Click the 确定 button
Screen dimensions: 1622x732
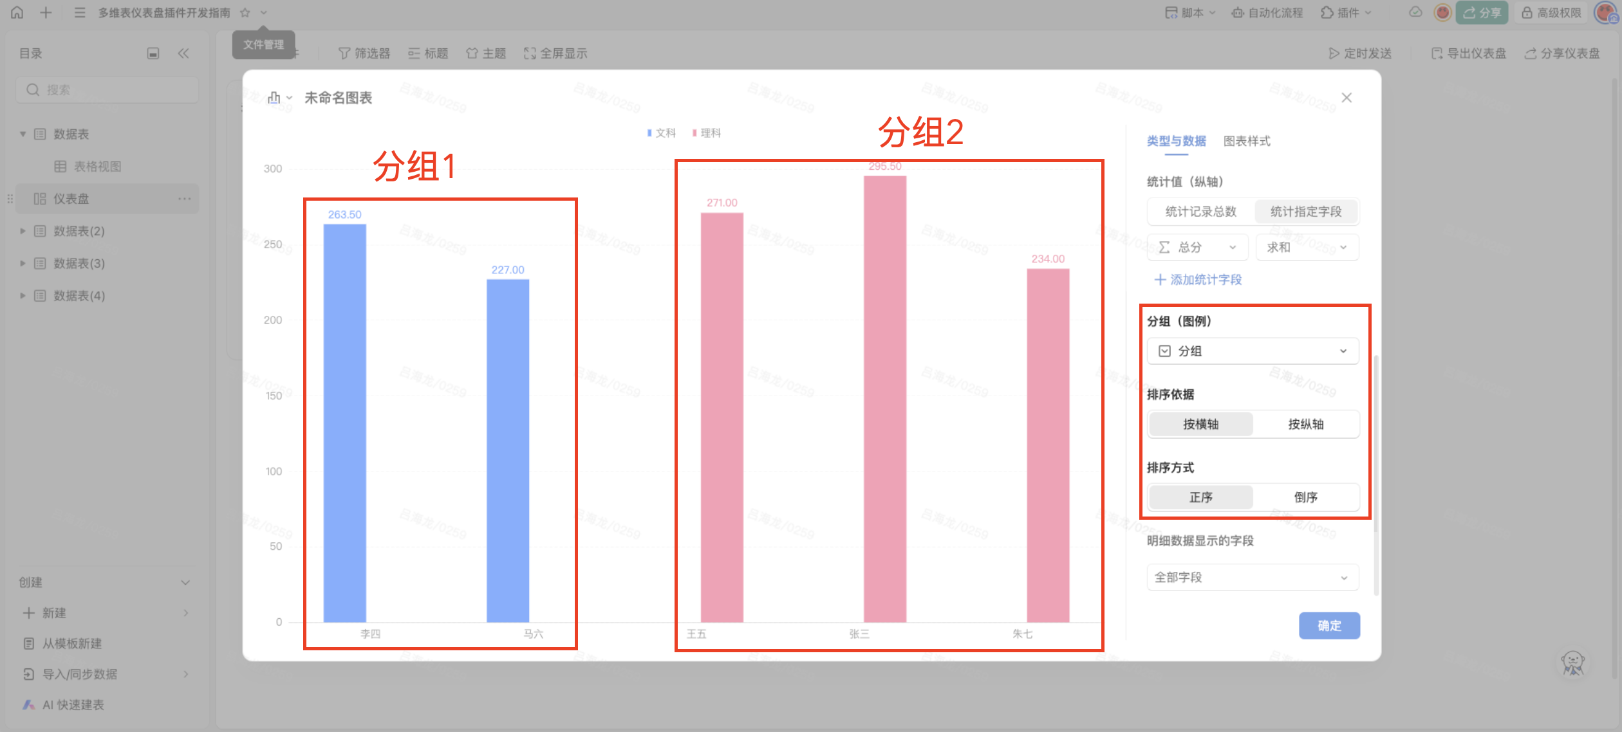(1329, 625)
